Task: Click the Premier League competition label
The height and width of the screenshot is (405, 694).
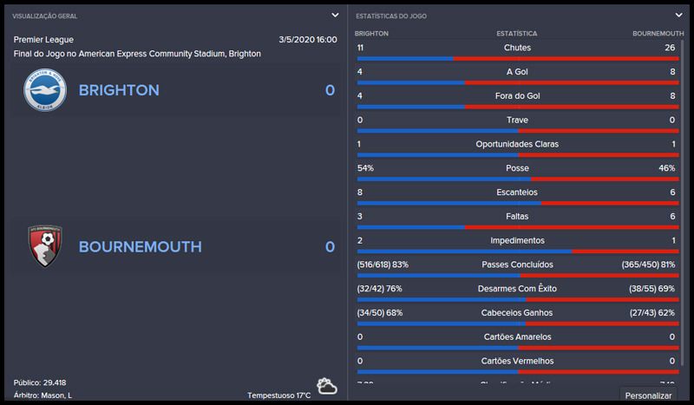Action: tap(43, 40)
